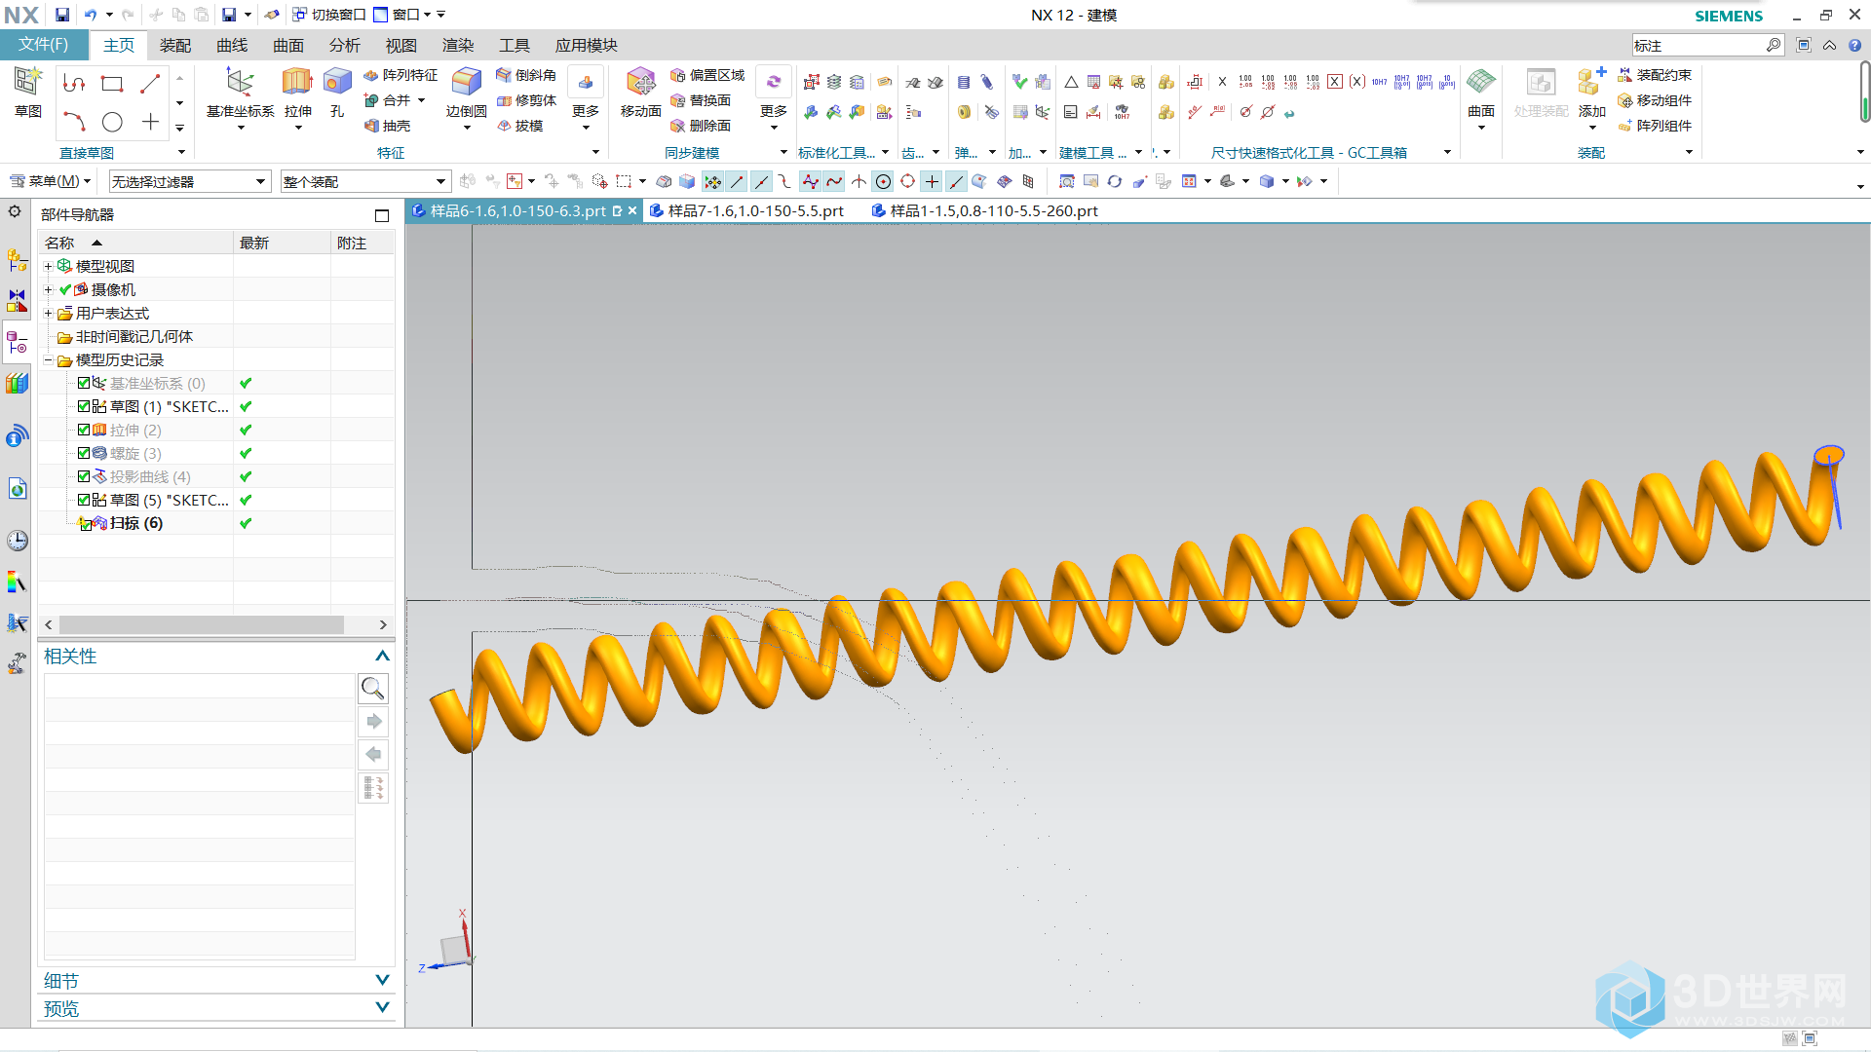1871x1052 pixels.
Task: Click the 移动组件 move component tool
Action: pyautogui.click(x=1654, y=100)
